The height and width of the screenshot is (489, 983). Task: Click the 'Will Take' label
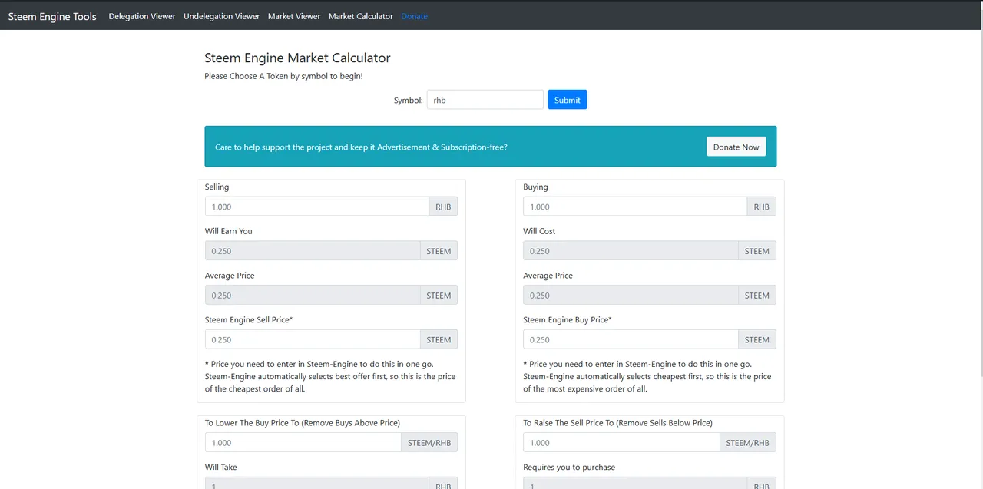coord(221,467)
